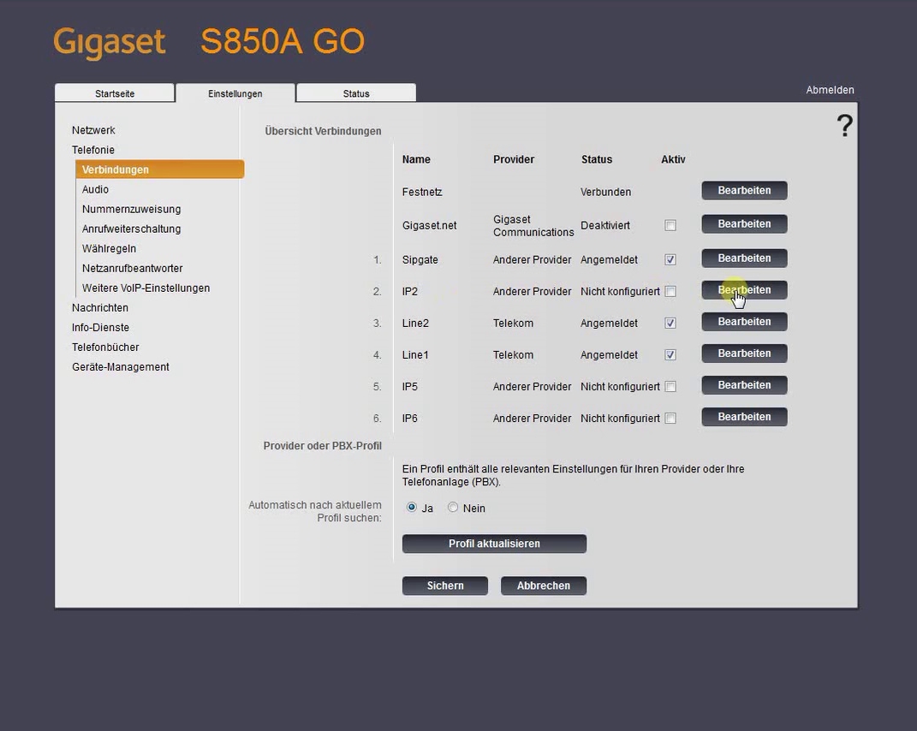Navigate to Netzwerk settings

pos(93,130)
